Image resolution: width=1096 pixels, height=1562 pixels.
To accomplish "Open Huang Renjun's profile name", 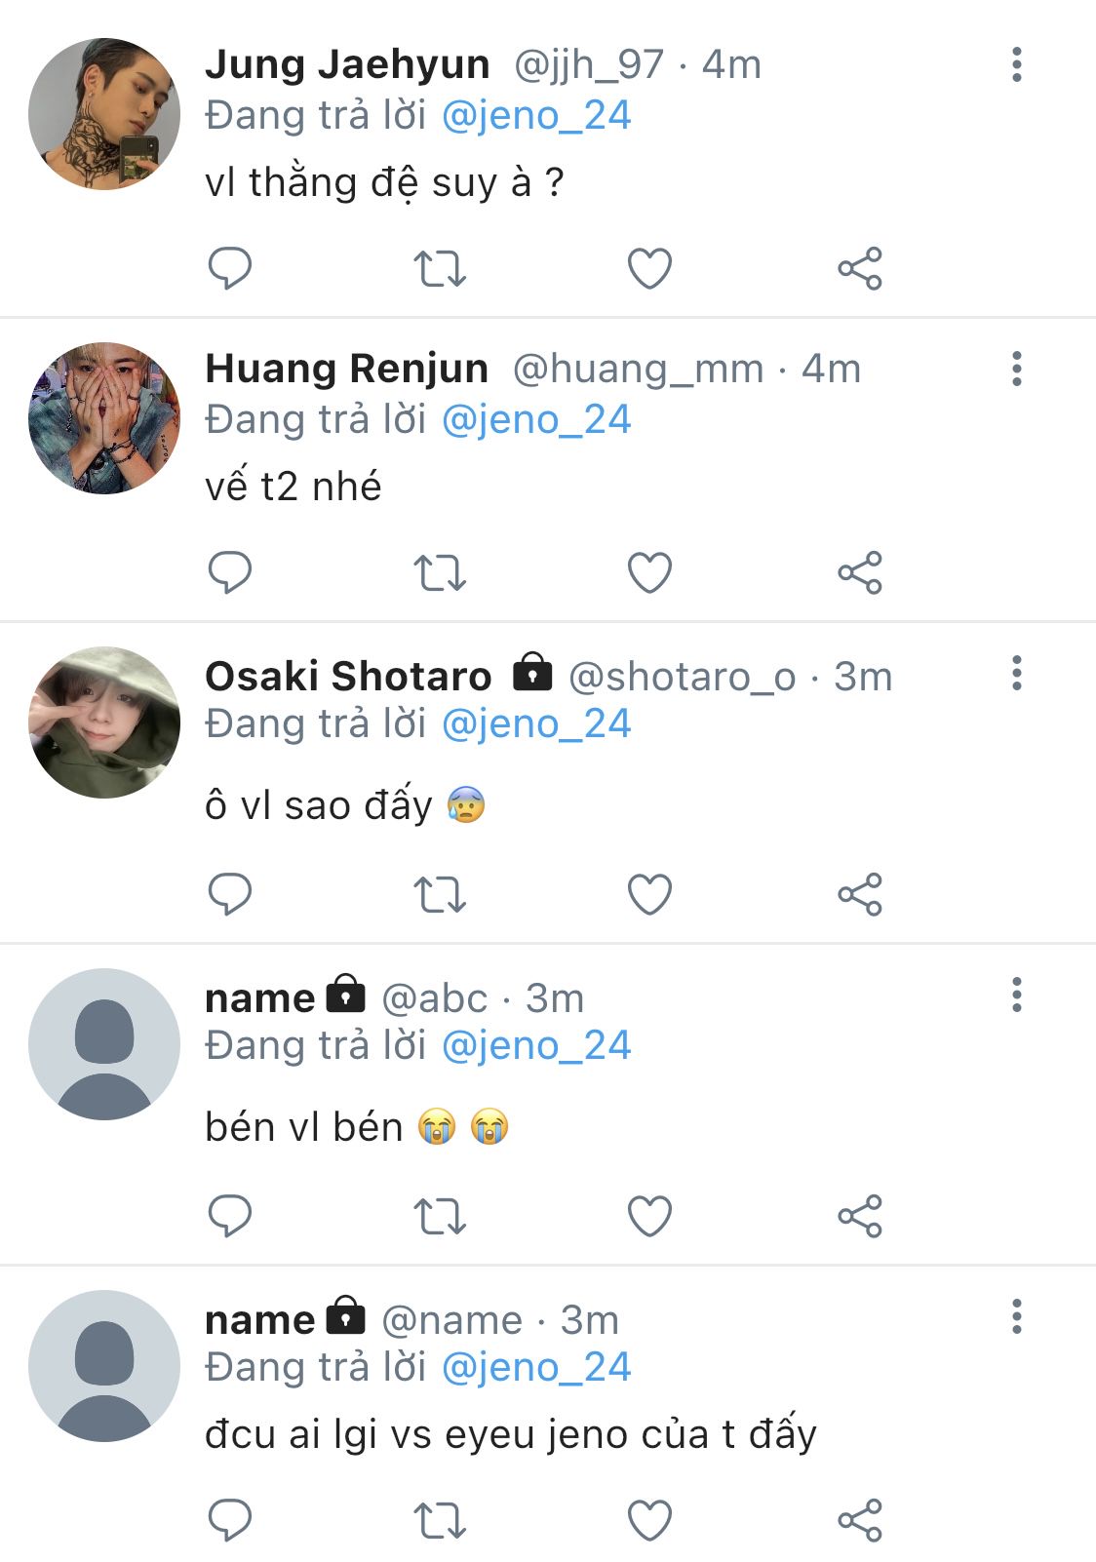I will tap(346, 369).
